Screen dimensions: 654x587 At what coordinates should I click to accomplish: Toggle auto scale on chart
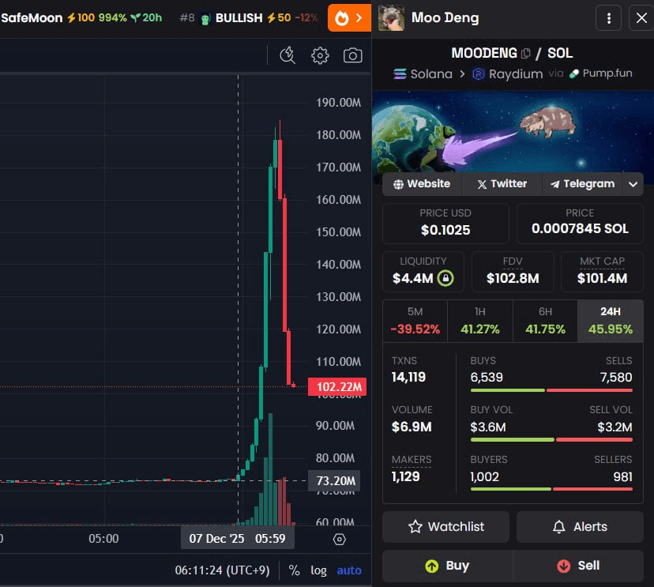pyautogui.click(x=349, y=570)
